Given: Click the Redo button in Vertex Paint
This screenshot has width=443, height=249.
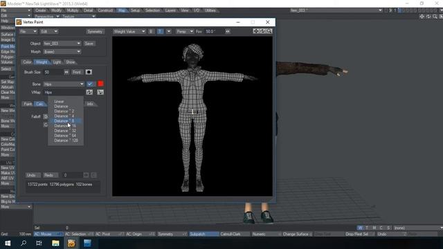Looking at the screenshot, I should pyautogui.click(x=51, y=175).
